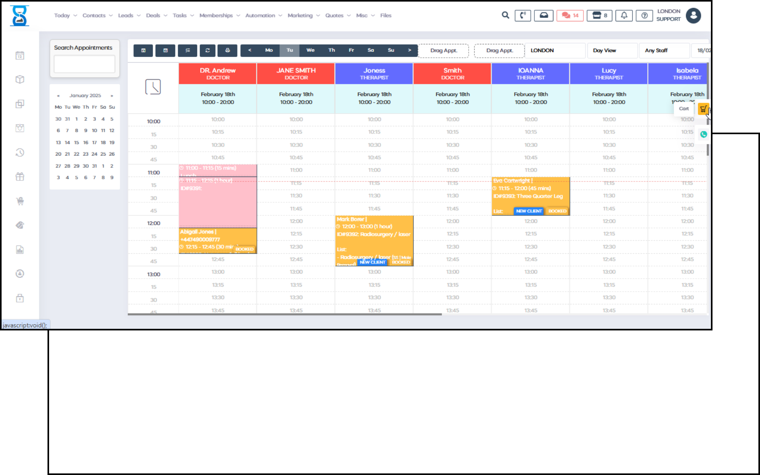Viewport: 760px width, 475px height.
Task: Click the refresh calendar icon
Action: [x=207, y=50]
